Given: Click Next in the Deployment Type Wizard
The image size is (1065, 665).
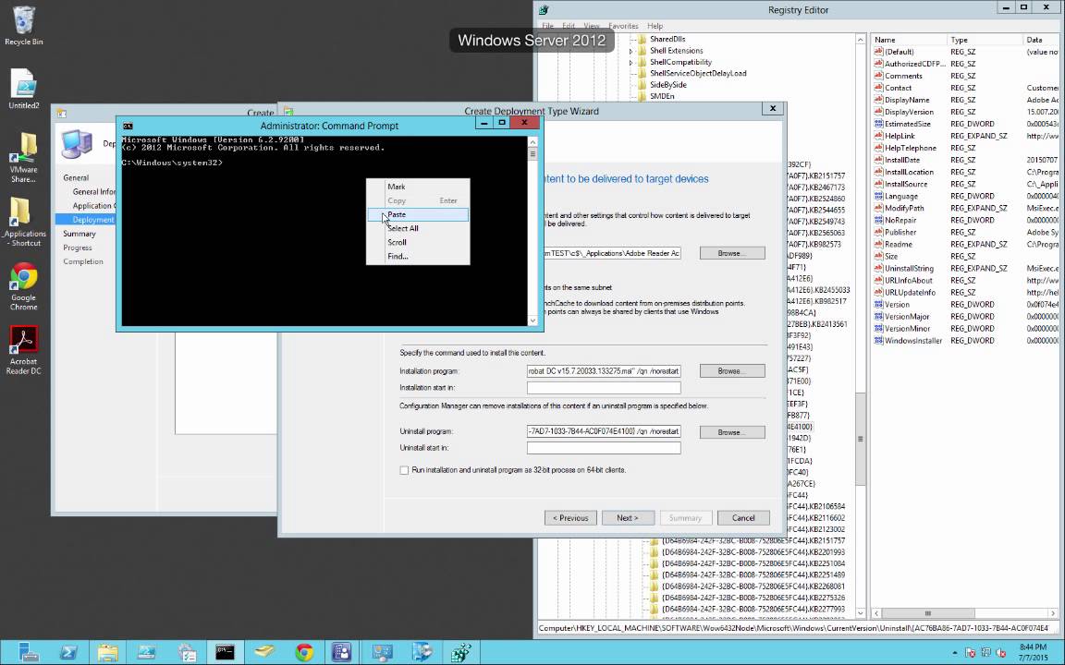Looking at the screenshot, I should click(x=628, y=518).
